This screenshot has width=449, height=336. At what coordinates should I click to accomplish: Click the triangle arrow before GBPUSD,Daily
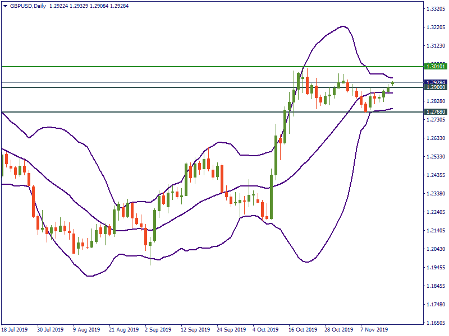coord(6,6)
